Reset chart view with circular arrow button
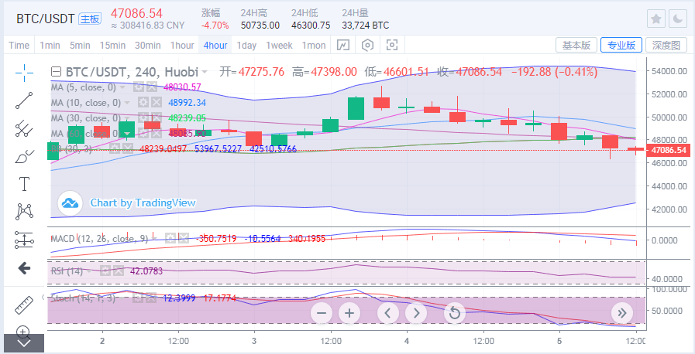The image size is (695, 354). (x=454, y=313)
